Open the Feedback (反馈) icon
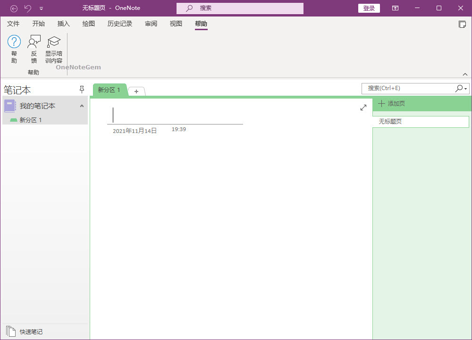This screenshot has height=340, width=472. (x=34, y=42)
